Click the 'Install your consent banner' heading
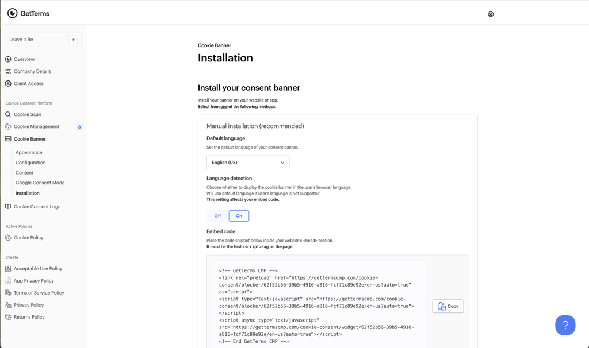589x348 pixels. click(x=248, y=88)
